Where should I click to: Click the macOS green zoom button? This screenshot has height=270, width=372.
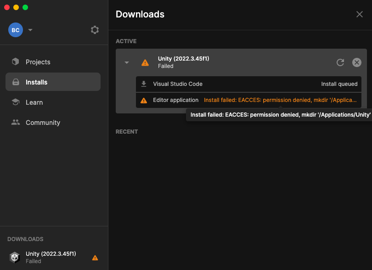pyautogui.click(x=25, y=7)
